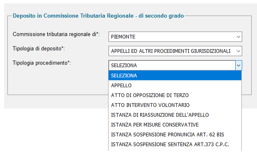Click APPELLI ED ALTRI PROCEDIMENTI GIURISDIZIONALI value
The width and height of the screenshot is (257, 163).
(171, 51)
